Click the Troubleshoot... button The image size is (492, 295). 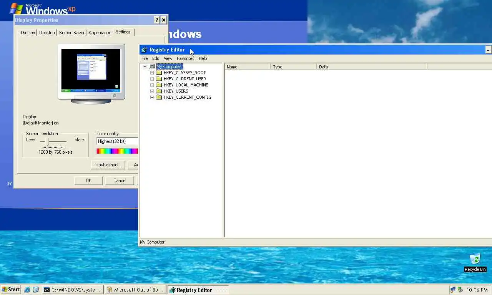(108, 165)
